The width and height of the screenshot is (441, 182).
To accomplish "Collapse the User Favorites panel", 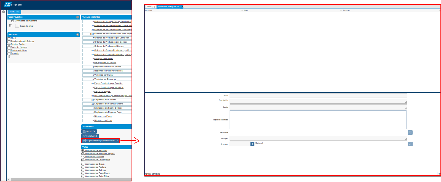I will coord(78,17).
